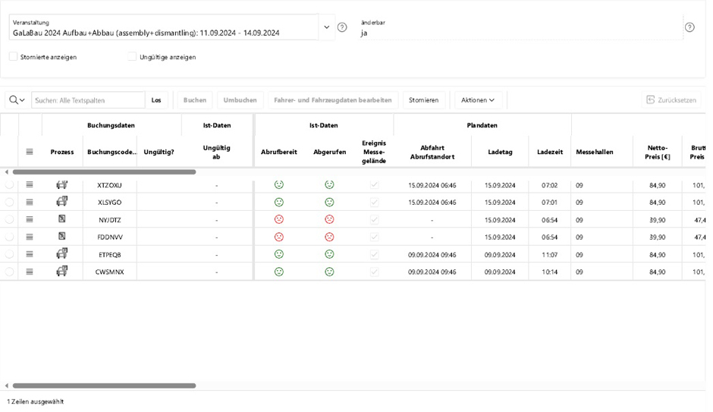The width and height of the screenshot is (713, 412).
Task: Enable Stornierte anzeigen checkbox
Action: [x=13, y=57]
